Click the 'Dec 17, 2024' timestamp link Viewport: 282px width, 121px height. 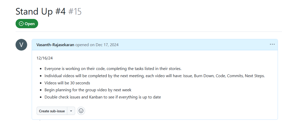point(107,45)
